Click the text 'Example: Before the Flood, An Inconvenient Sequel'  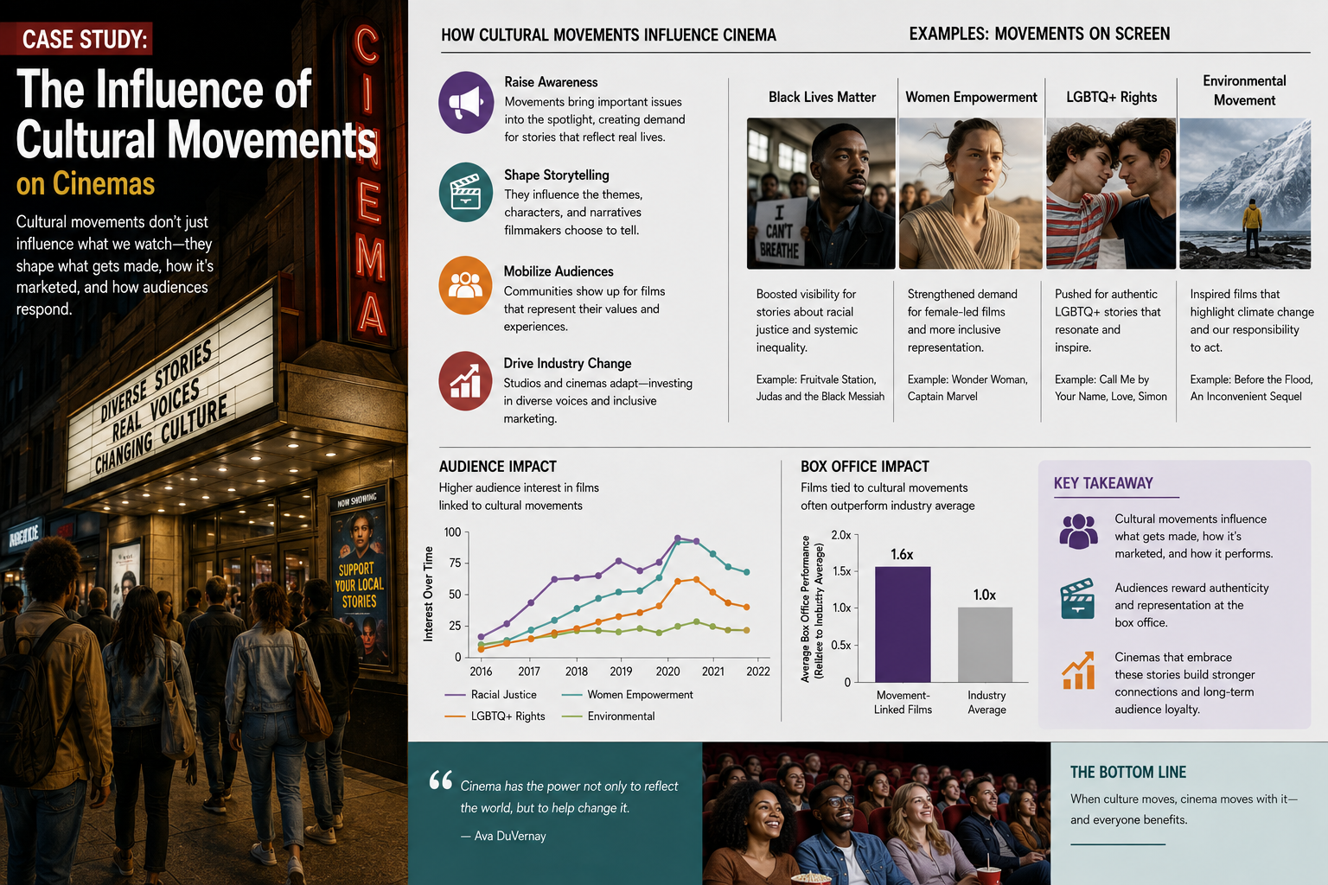[1251, 388]
